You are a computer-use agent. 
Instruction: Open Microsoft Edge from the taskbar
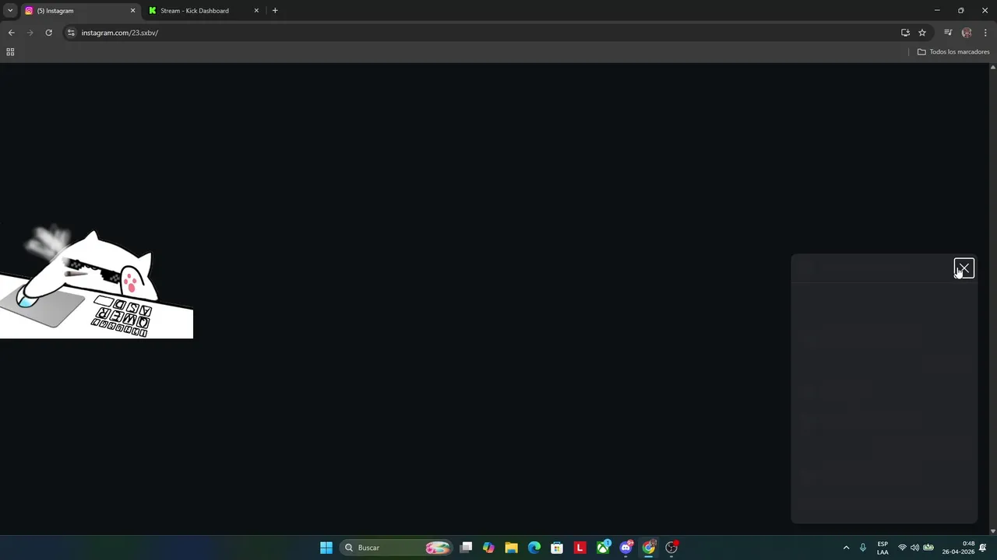pos(534,548)
